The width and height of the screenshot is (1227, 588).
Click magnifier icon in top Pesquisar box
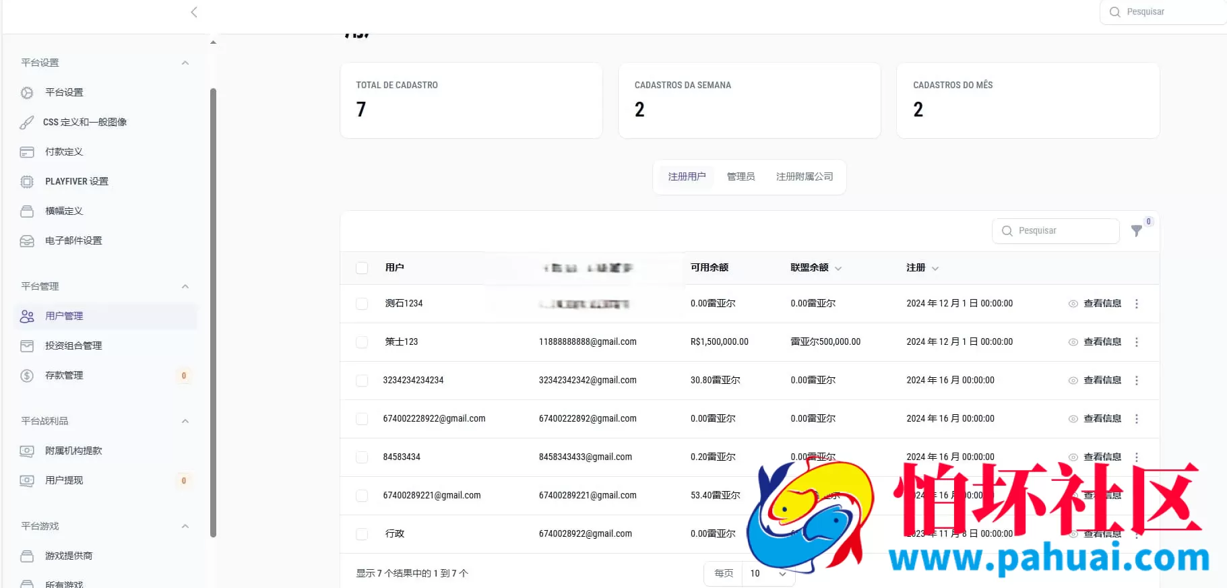[x=1115, y=12]
